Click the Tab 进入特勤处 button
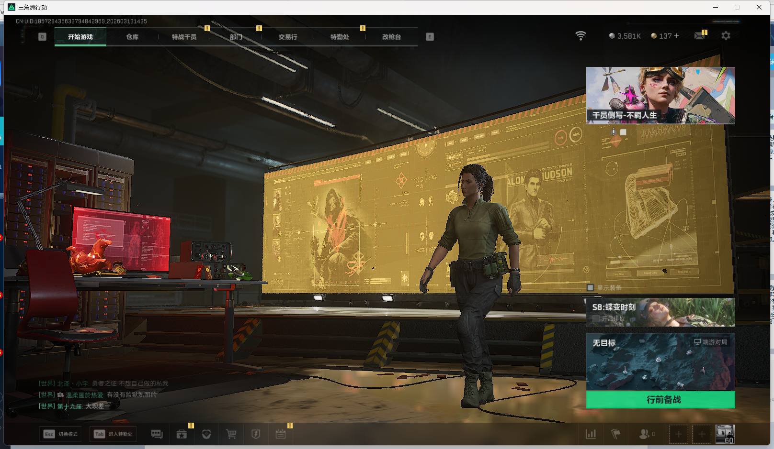 (114, 434)
